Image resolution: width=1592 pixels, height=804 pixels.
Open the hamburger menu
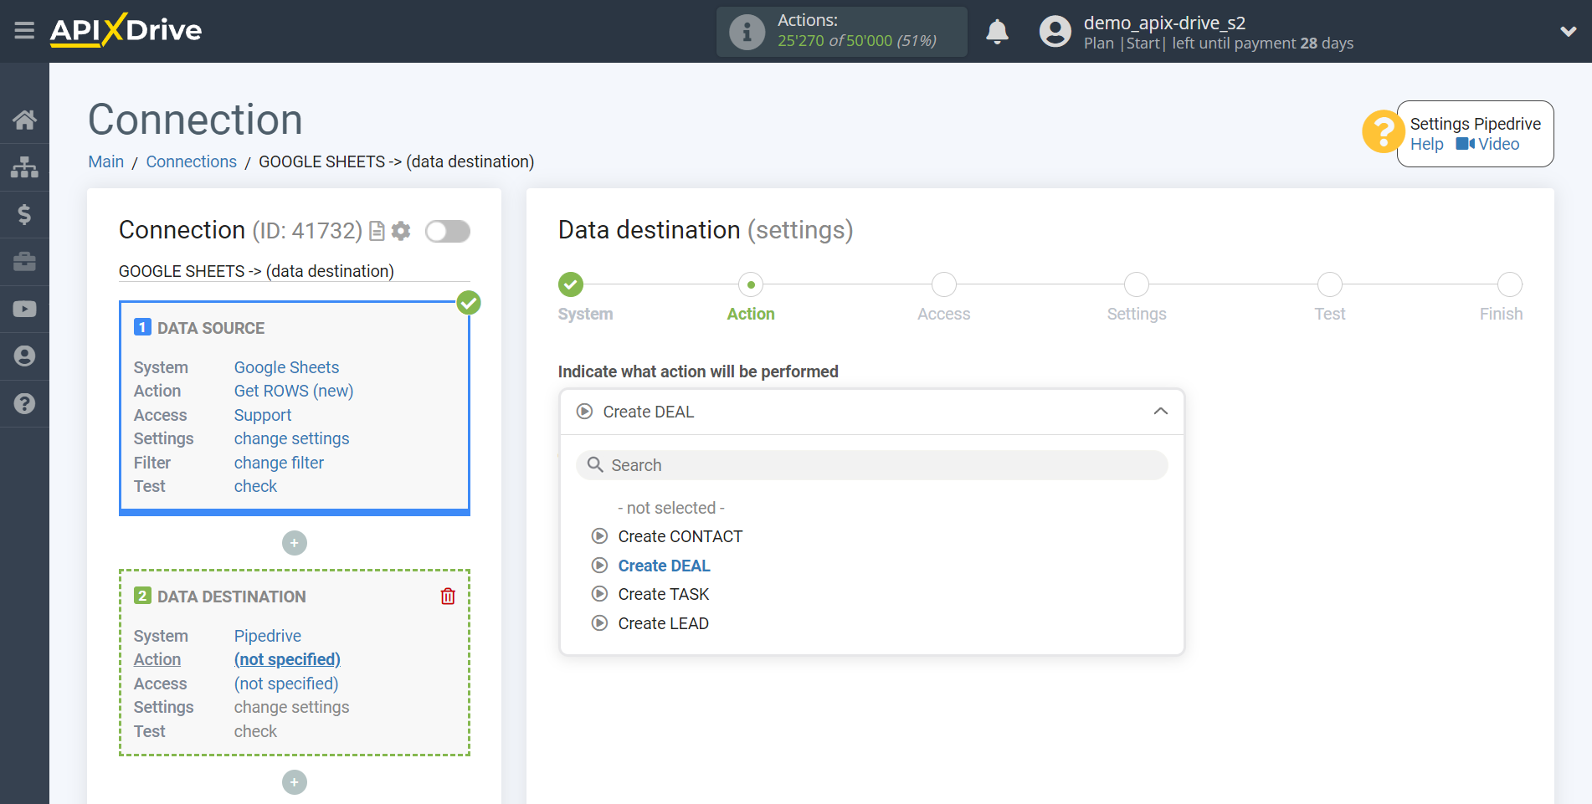click(24, 31)
